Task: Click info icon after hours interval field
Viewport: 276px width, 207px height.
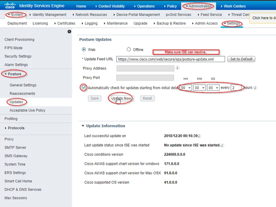Action: click(255, 88)
